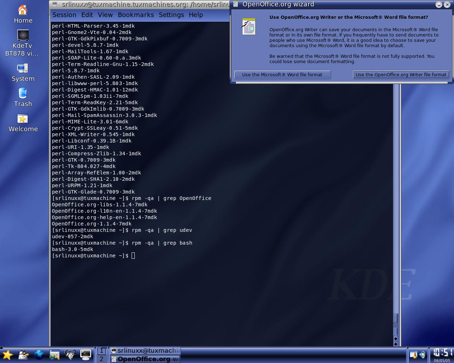The height and width of the screenshot is (363, 454).
Task: Click the line perl-Tk-804.027-4mdk
Action: click(x=84, y=166)
